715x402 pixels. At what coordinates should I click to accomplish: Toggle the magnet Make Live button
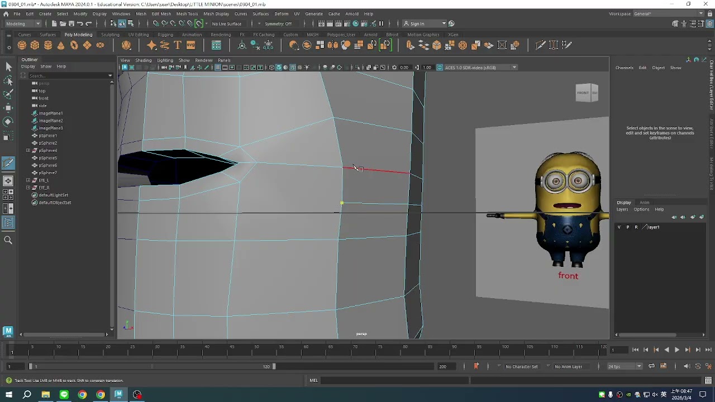tap(199, 23)
